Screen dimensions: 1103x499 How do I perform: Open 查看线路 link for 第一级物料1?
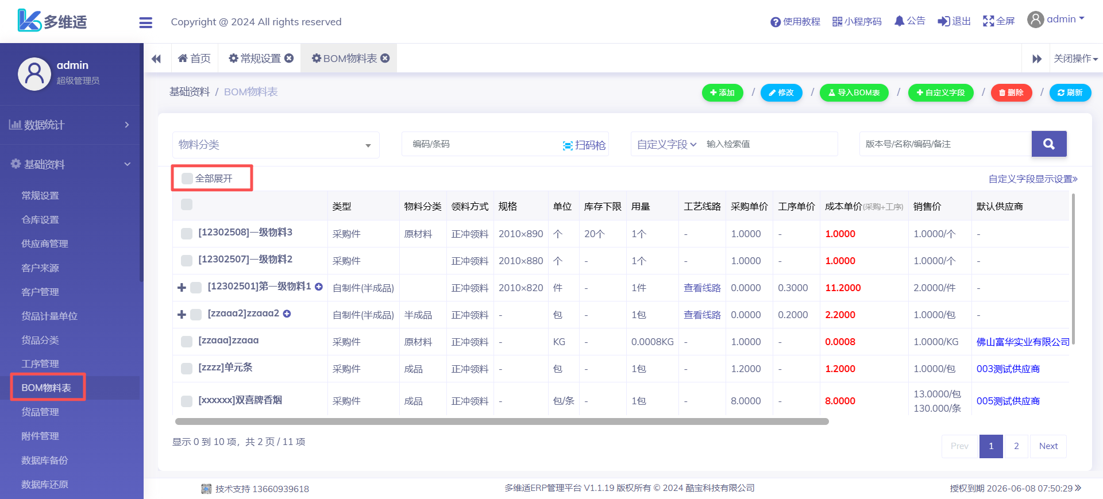tap(701, 288)
